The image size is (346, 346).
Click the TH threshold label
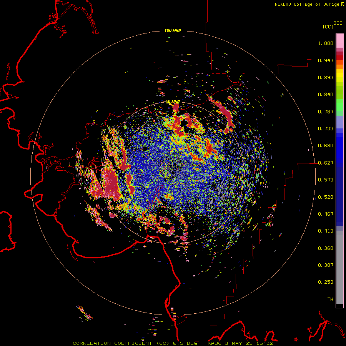pos(330,299)
